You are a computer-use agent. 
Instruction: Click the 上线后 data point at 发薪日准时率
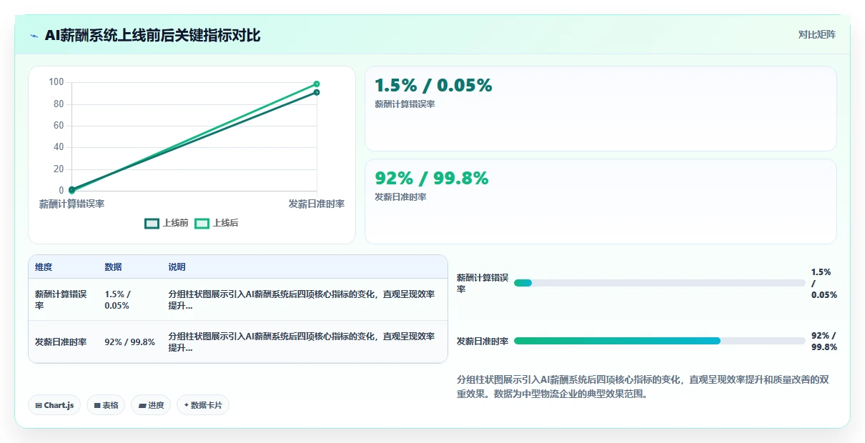317,84
